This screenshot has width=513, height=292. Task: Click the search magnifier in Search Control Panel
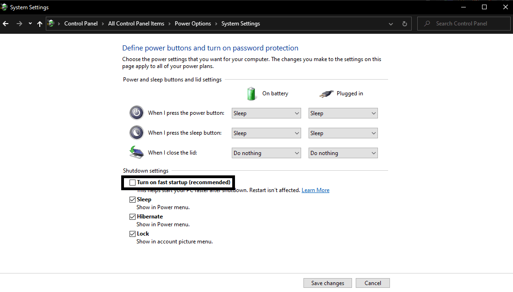coord(426,23)
